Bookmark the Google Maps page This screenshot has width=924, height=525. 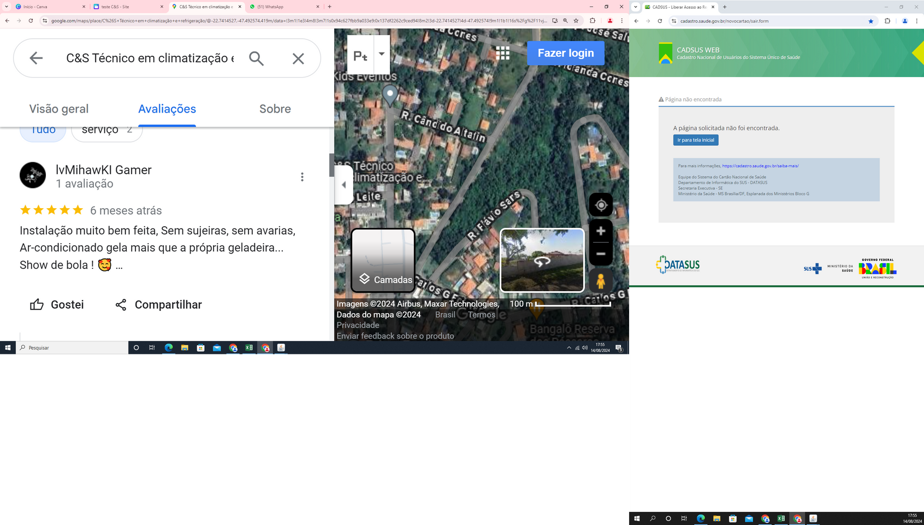[576, 21]
